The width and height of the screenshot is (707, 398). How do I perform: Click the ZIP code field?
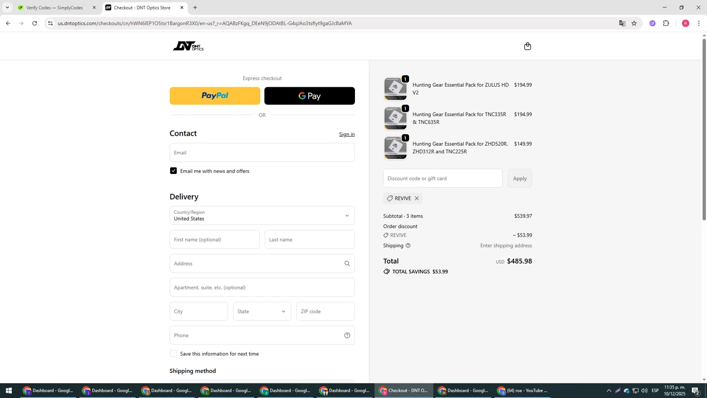(x=325, y=311)
